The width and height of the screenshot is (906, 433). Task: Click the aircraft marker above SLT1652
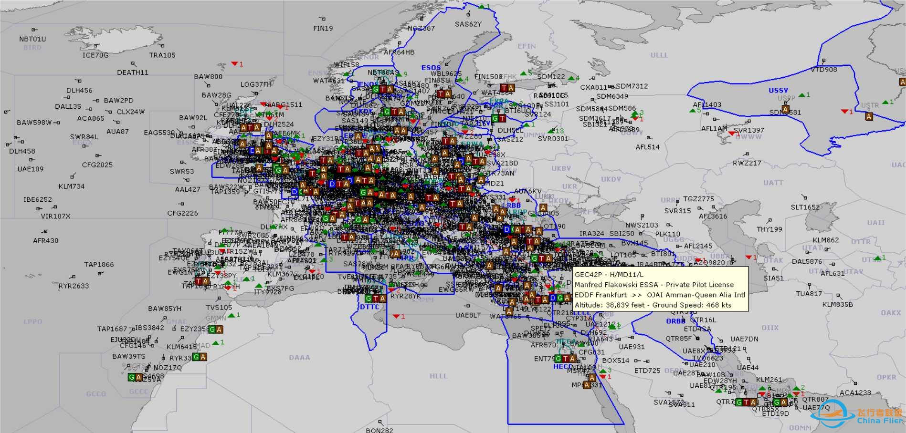click(x=805, y=197)
